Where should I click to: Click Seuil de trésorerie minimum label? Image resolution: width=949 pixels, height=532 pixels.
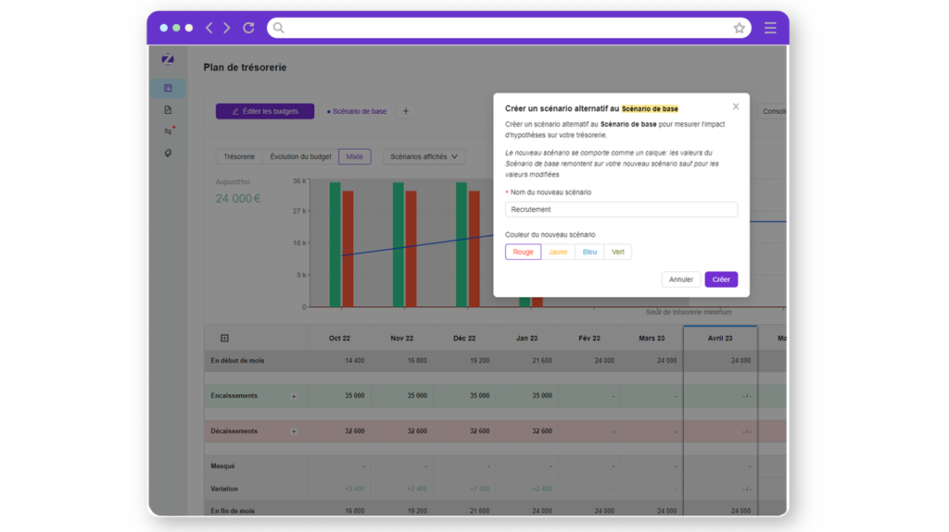pyautogui.click(x=689, y=312)
